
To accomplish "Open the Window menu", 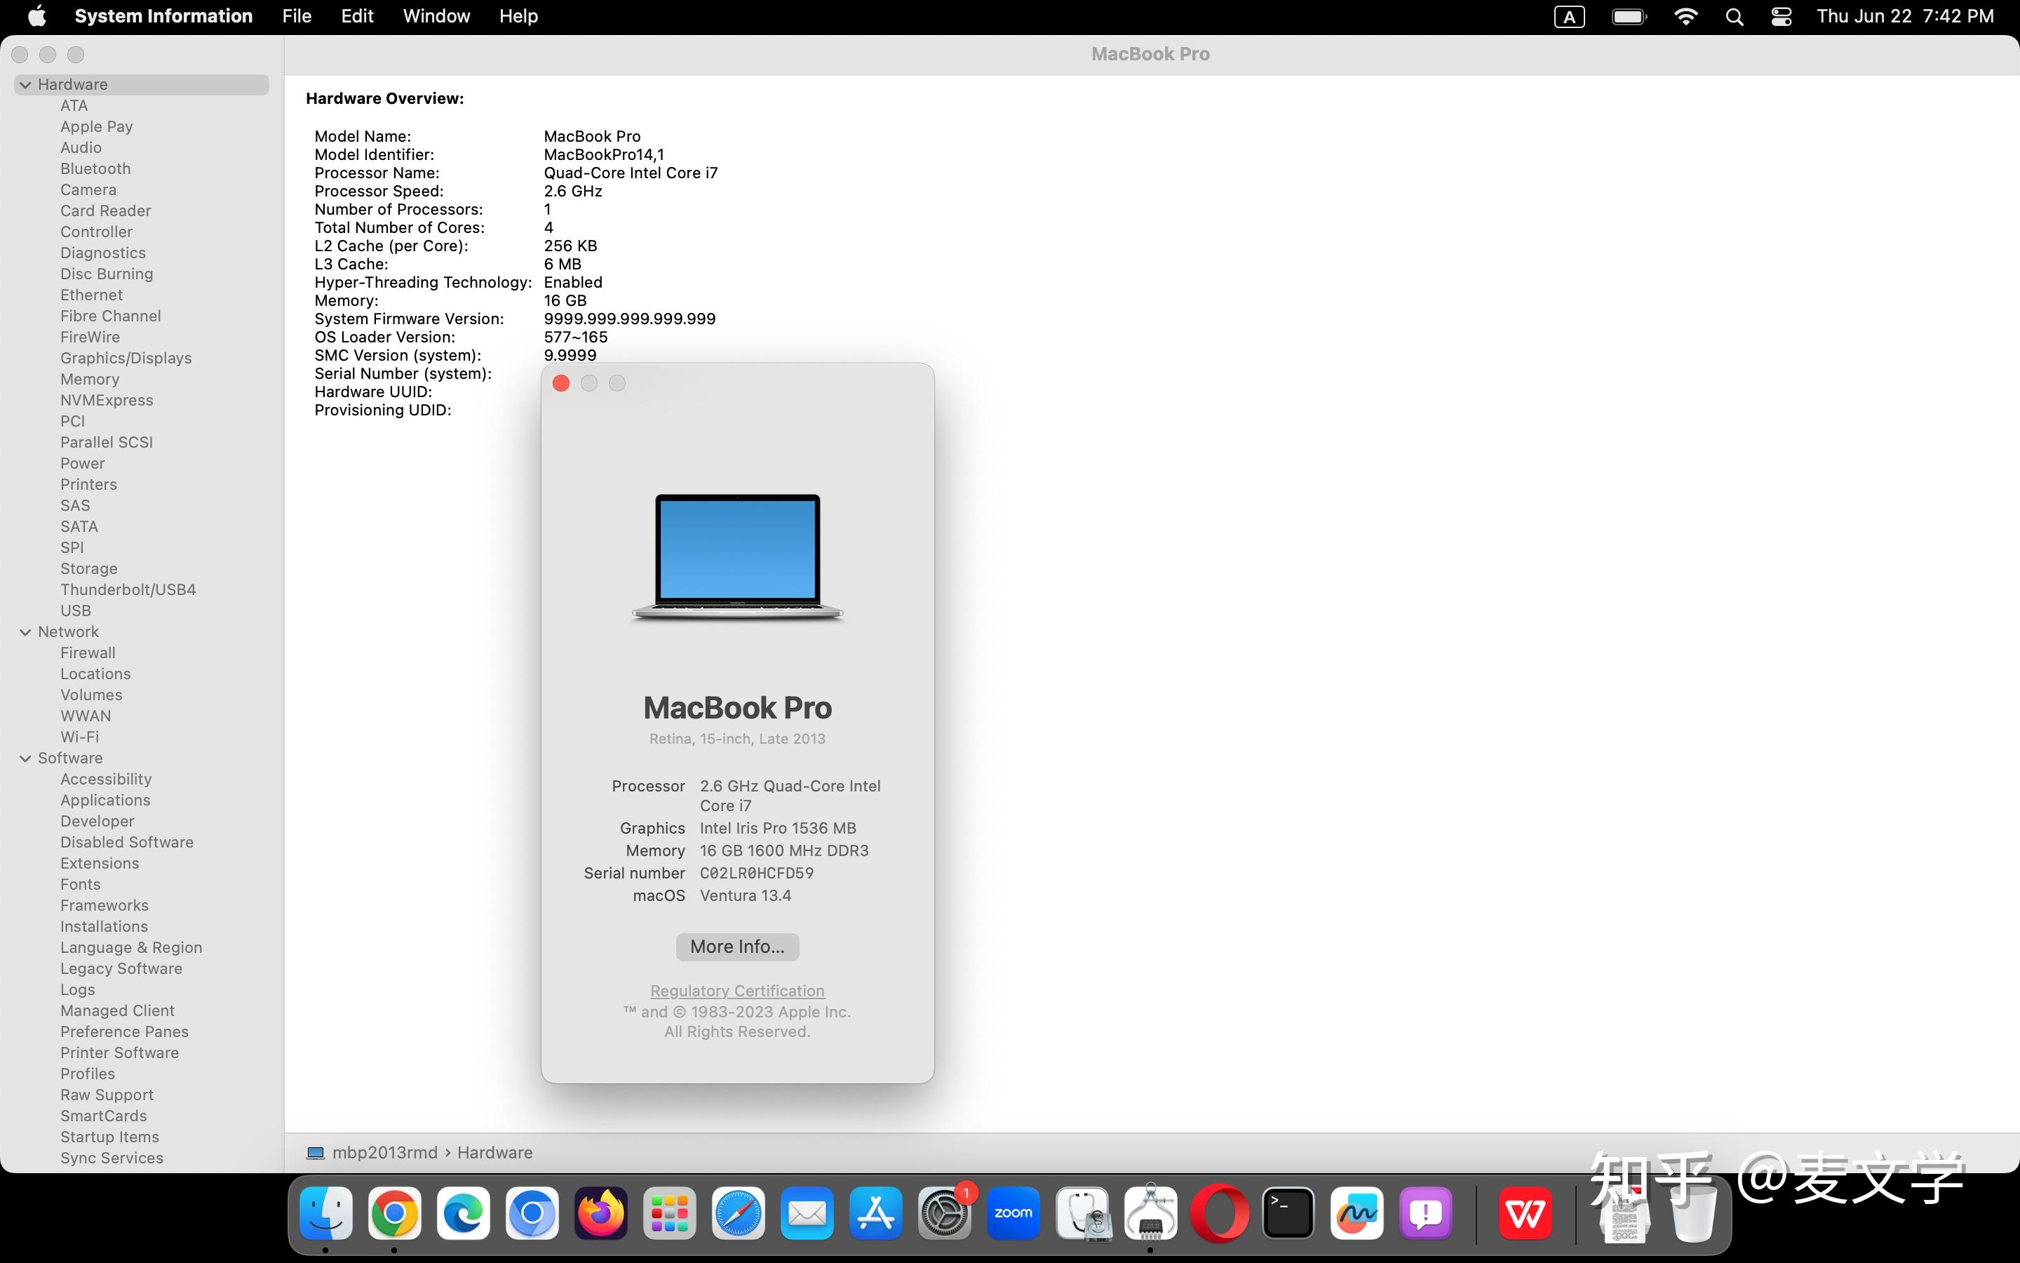I will 436,17.
